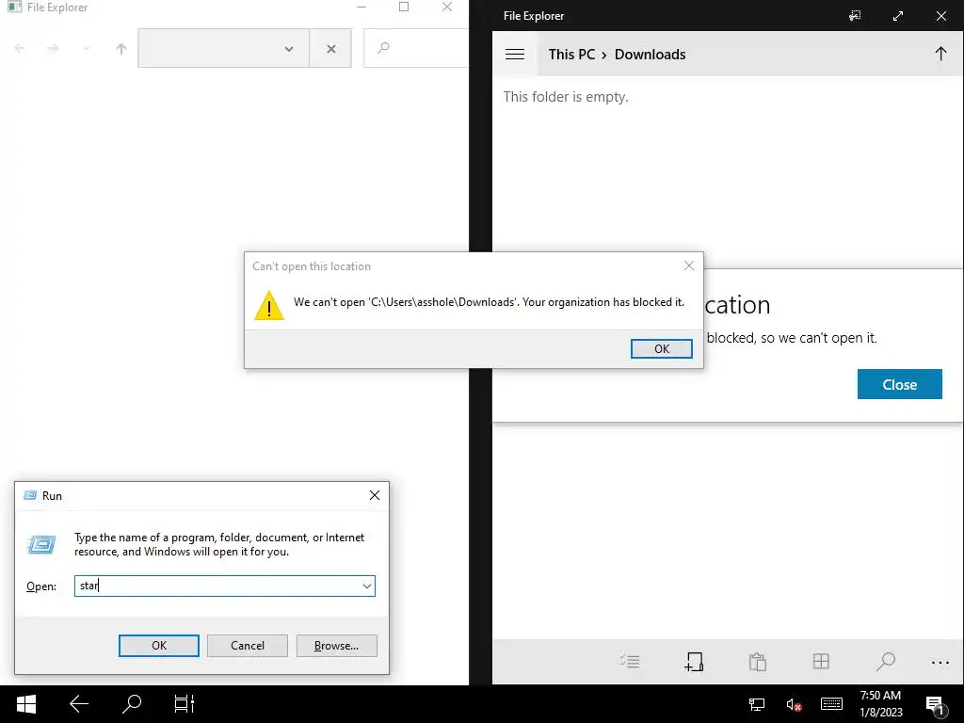This screenshot has width=964, height=723.
Task: Click OK in the Run dialog
Action: 158,646
